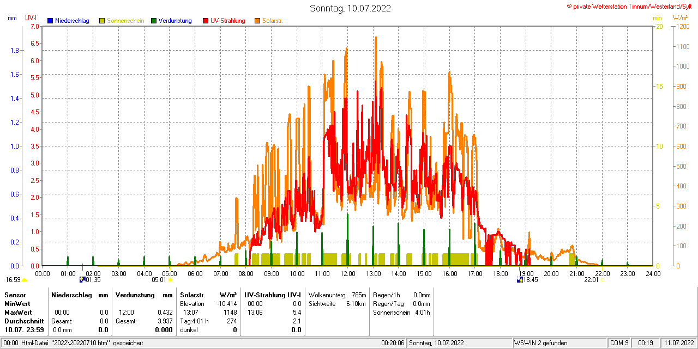This screenshot has height=349, width=698.
Task: Click the sun icon beside 16:59
Action: coord(24,280)
